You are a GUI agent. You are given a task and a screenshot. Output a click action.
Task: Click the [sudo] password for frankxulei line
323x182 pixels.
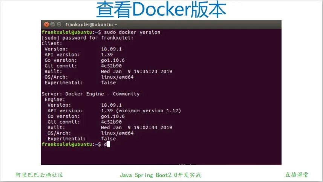[x=87, y=38]
